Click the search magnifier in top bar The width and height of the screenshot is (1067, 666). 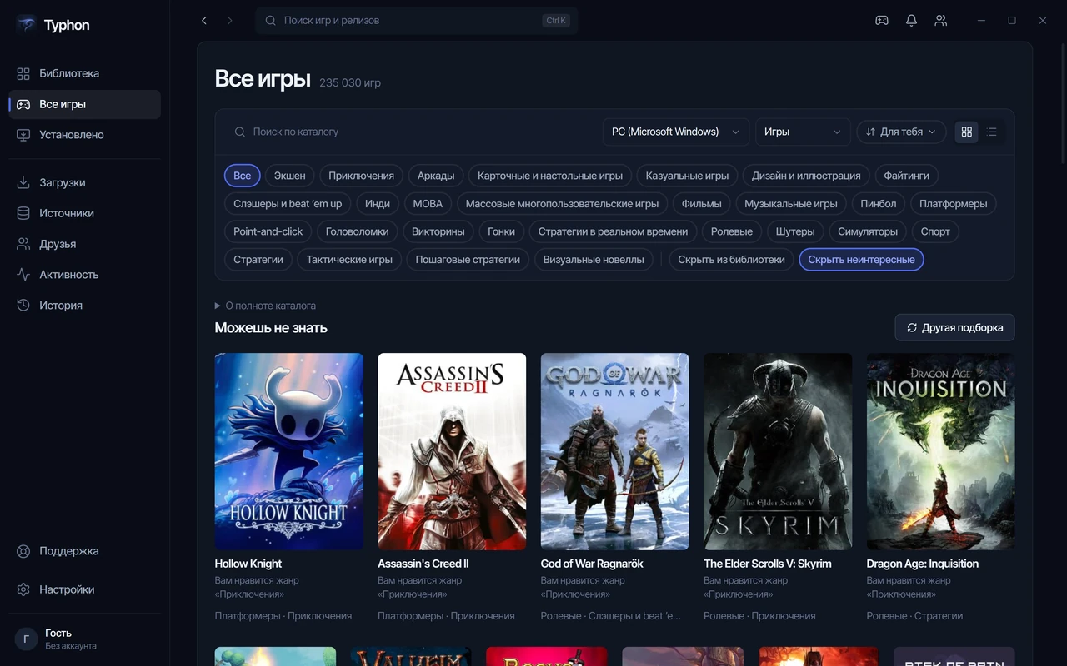pos(270,20)
